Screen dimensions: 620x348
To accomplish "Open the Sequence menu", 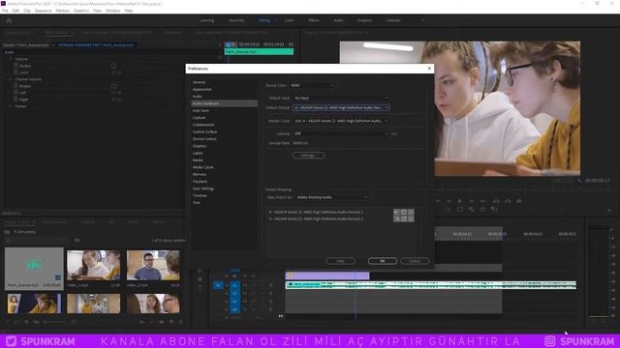I will tap(43, 11).
